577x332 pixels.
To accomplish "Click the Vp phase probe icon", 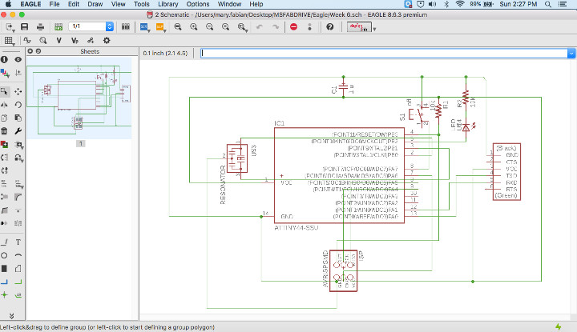I will click(75, 40).
